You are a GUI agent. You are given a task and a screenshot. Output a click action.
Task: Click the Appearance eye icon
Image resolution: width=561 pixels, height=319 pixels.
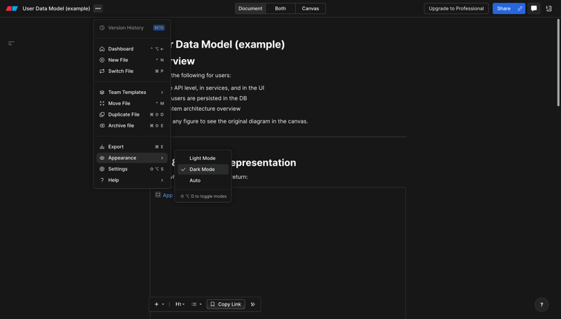coord(102,158)
